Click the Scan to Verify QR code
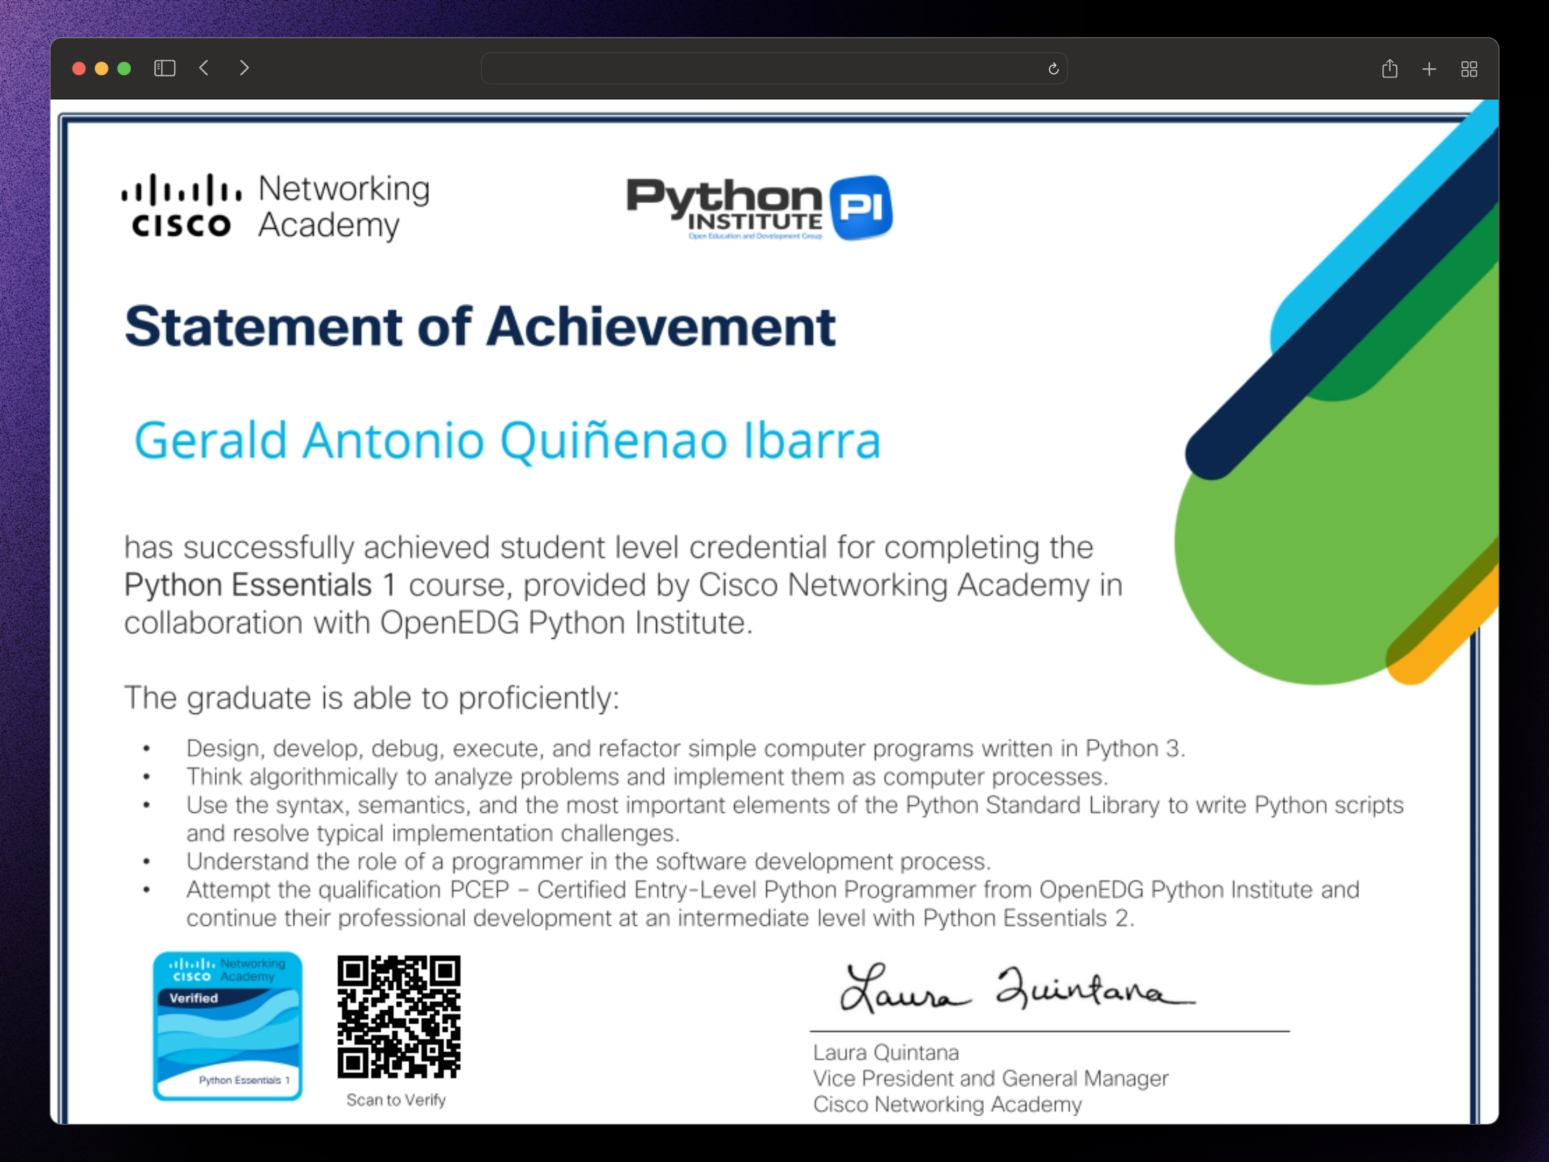The height and width of the screenshot is (1162, 1549). click(399, 1016)
